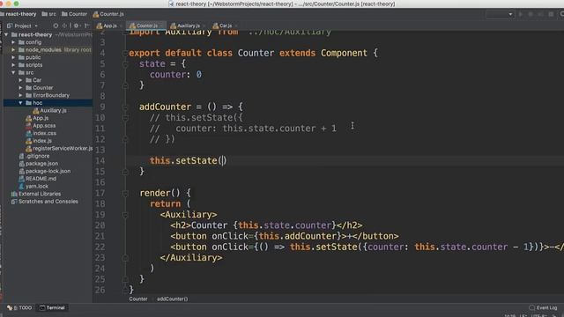Fold the comment block at line 10
The image size is (564, 317).
coord(125,118)
